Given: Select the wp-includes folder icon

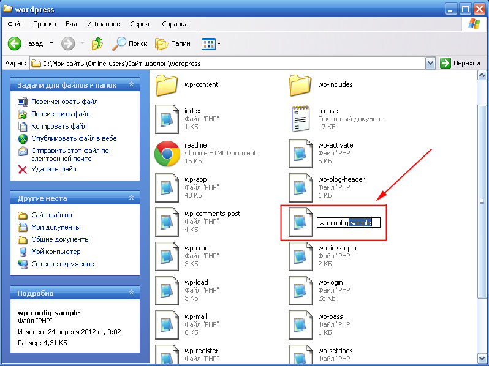Looking at the screenshot, I should (x=300, y=85).
